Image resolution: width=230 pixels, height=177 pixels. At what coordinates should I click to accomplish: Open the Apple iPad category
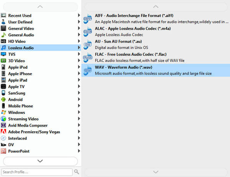coord(41,80)
